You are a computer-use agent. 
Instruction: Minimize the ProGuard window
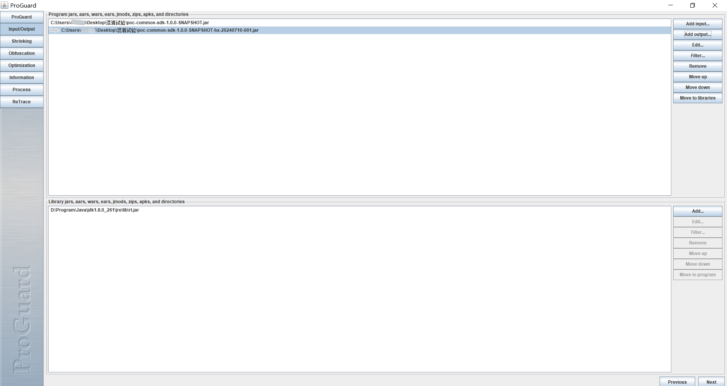(671, 5)
